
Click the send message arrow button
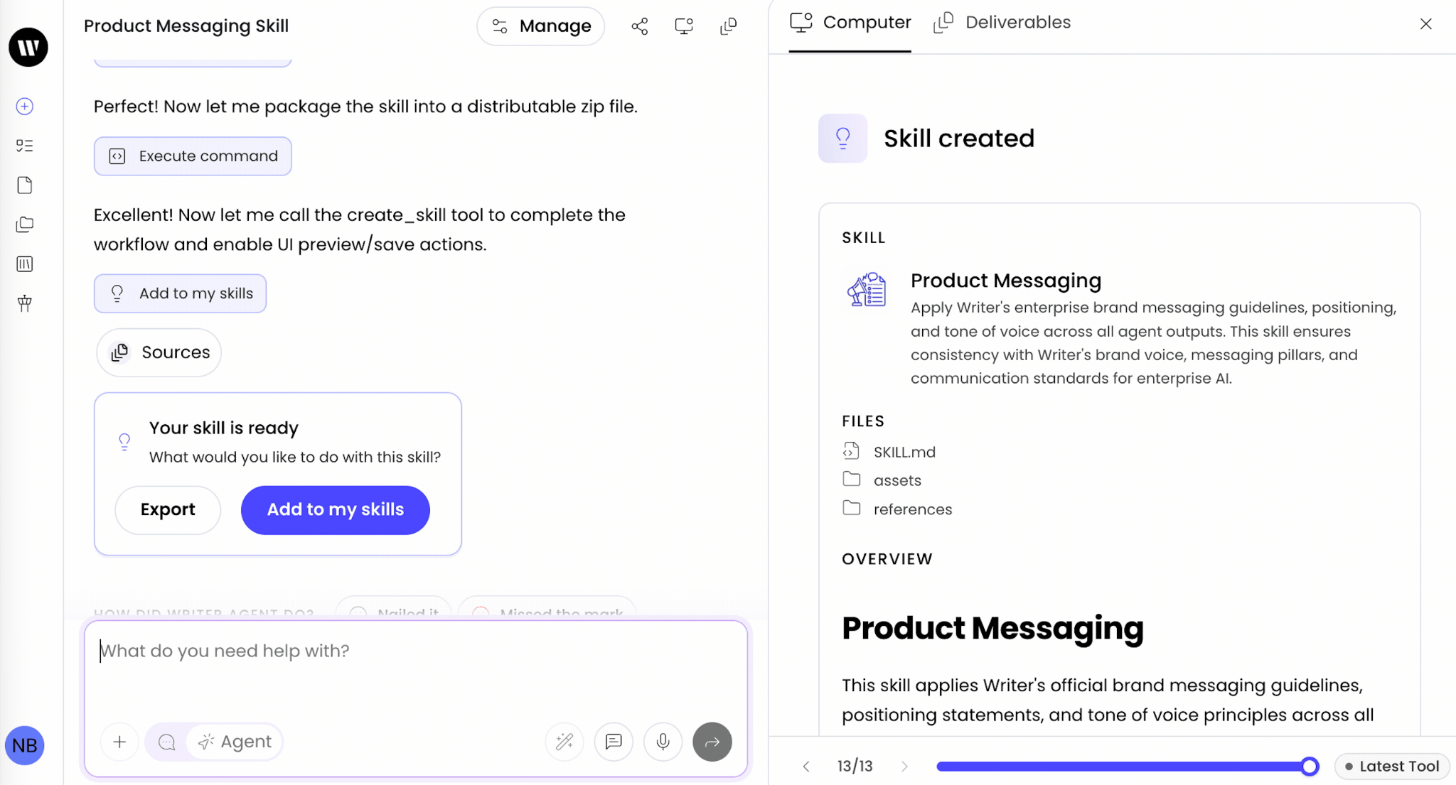(712, 742)
